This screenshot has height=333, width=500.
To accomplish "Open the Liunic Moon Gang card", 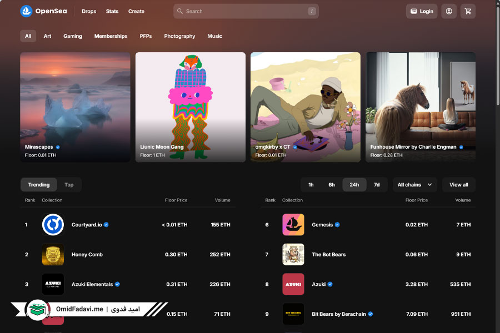I will 191,107.
